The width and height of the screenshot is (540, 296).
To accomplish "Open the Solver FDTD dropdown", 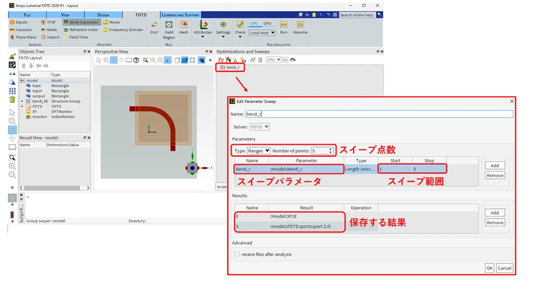I will click(x=259, y=127).
